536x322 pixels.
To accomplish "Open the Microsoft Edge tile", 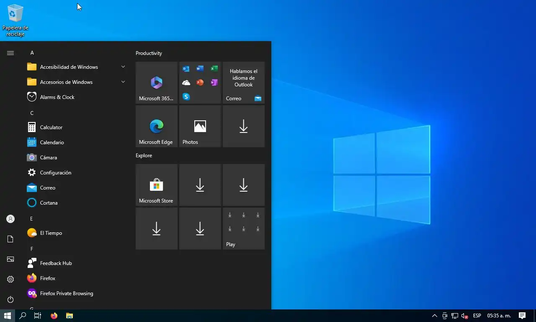I will pos(157,126).
